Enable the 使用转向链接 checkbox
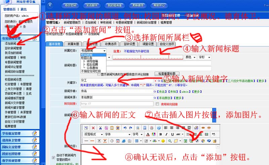Screen dimensions: 269x165 coord(158,104)
